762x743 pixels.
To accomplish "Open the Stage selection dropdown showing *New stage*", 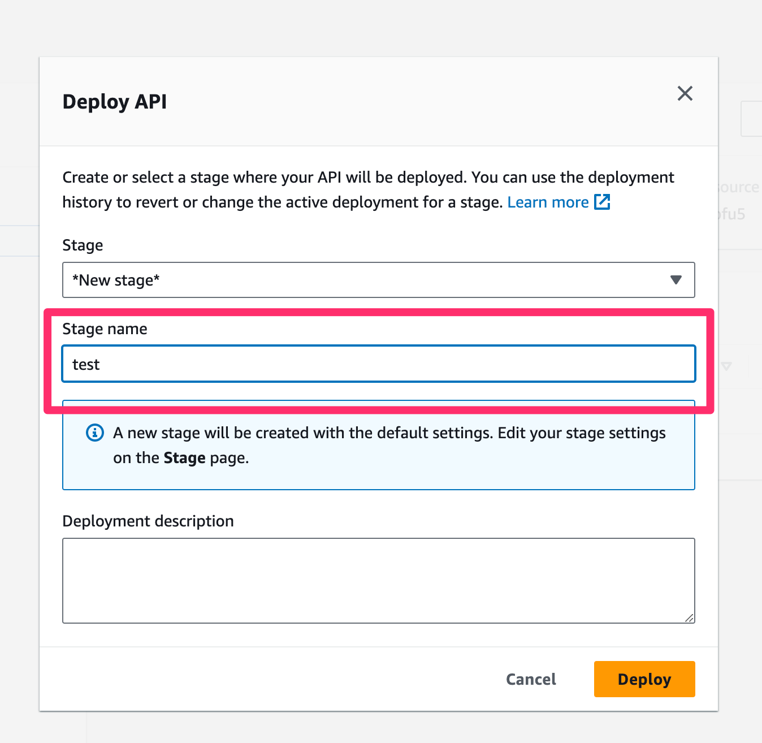I will click(378, 280).
